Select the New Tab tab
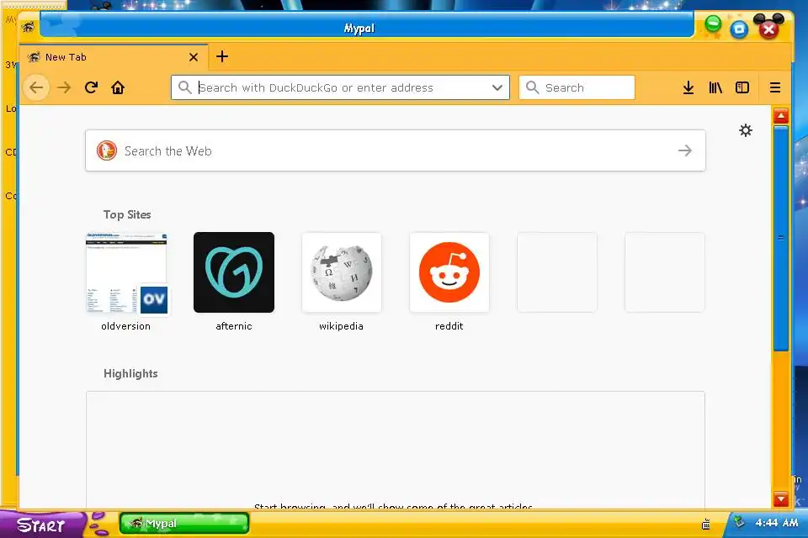This screenshot has width=808, height=538. [114, 57]
